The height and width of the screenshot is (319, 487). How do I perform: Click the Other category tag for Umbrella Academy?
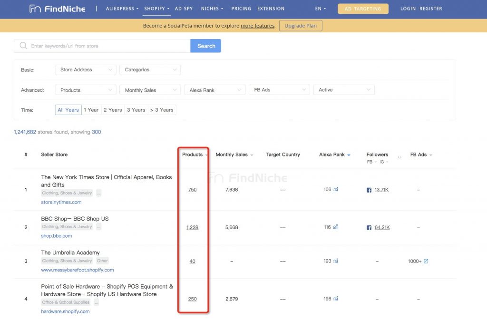click(102, 261)
